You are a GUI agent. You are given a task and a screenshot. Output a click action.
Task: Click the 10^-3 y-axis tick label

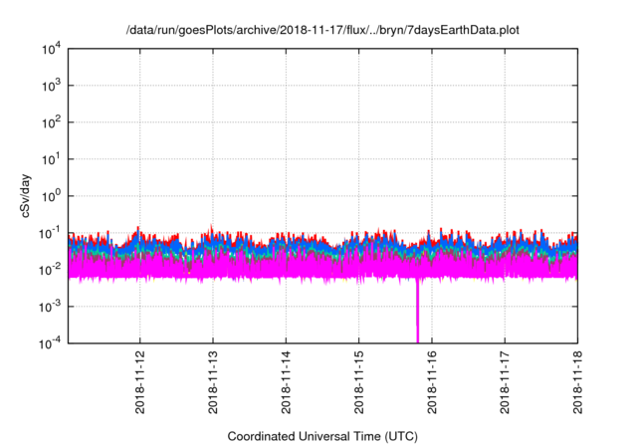[x=50, y=306]
